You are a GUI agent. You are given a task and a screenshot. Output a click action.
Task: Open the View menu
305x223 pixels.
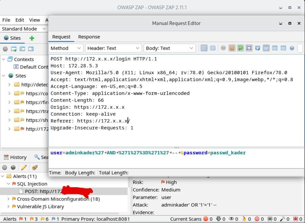pos(35,20)
